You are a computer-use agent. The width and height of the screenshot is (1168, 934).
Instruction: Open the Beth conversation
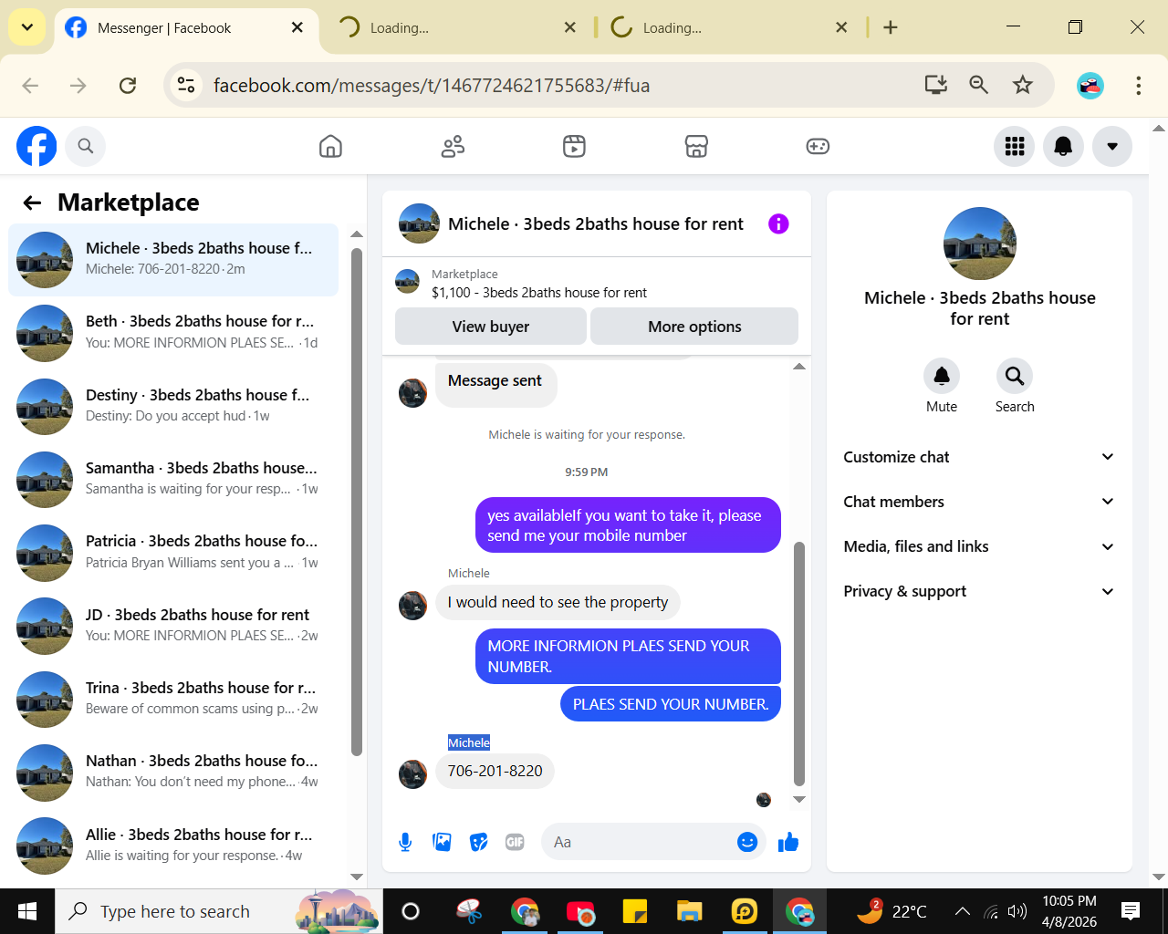pos(173,333)
